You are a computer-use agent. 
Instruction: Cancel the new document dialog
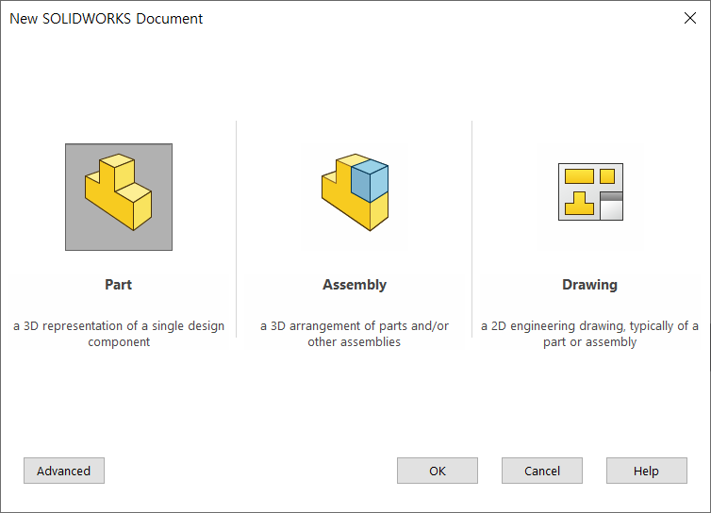[x=542, y=471]
